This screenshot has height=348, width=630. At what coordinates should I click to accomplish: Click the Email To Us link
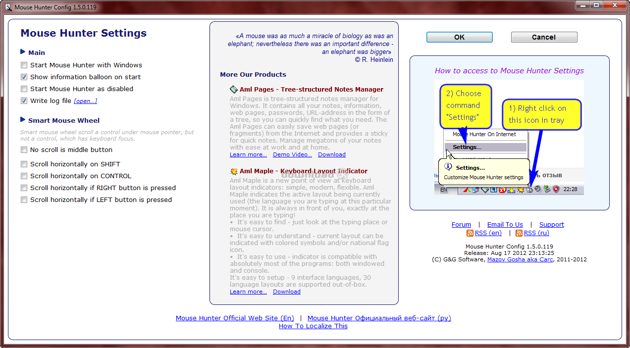505,225
